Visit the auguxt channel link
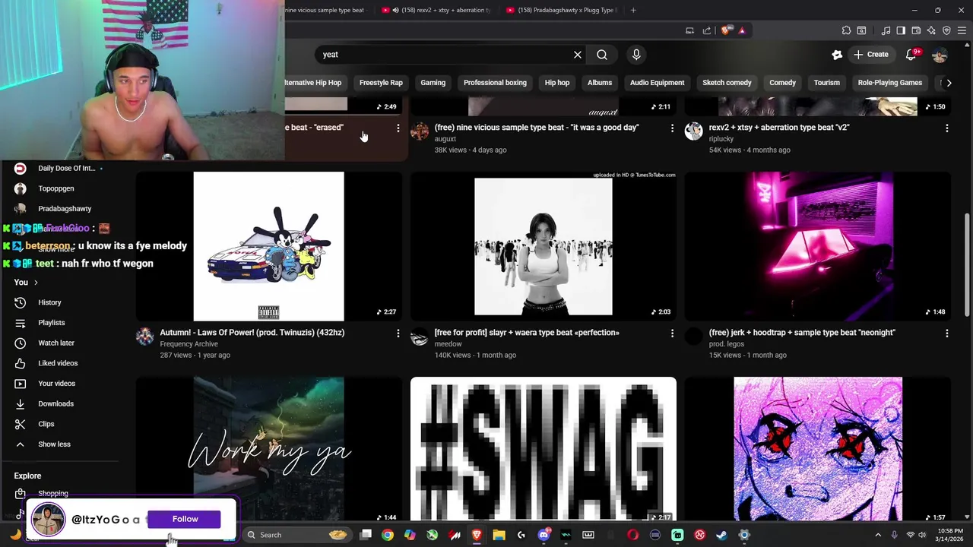 point(445,139)
